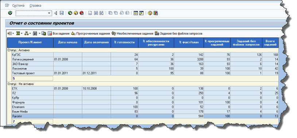Select the % факт/план column header
This screenshot has height=138, width=297.
[189, 42]
